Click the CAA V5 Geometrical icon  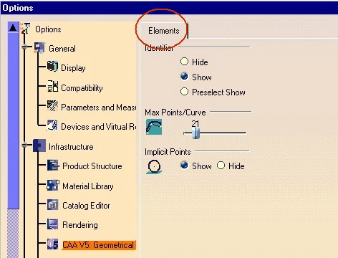pos(52,244)
